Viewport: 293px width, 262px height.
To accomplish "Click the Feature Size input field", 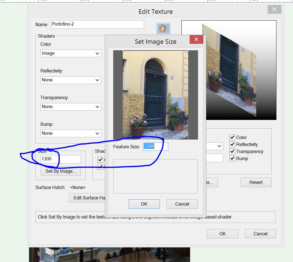I will [155, 146].
